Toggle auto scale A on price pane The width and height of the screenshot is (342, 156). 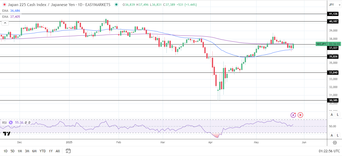pyautogui.click(x=332, y=114)
